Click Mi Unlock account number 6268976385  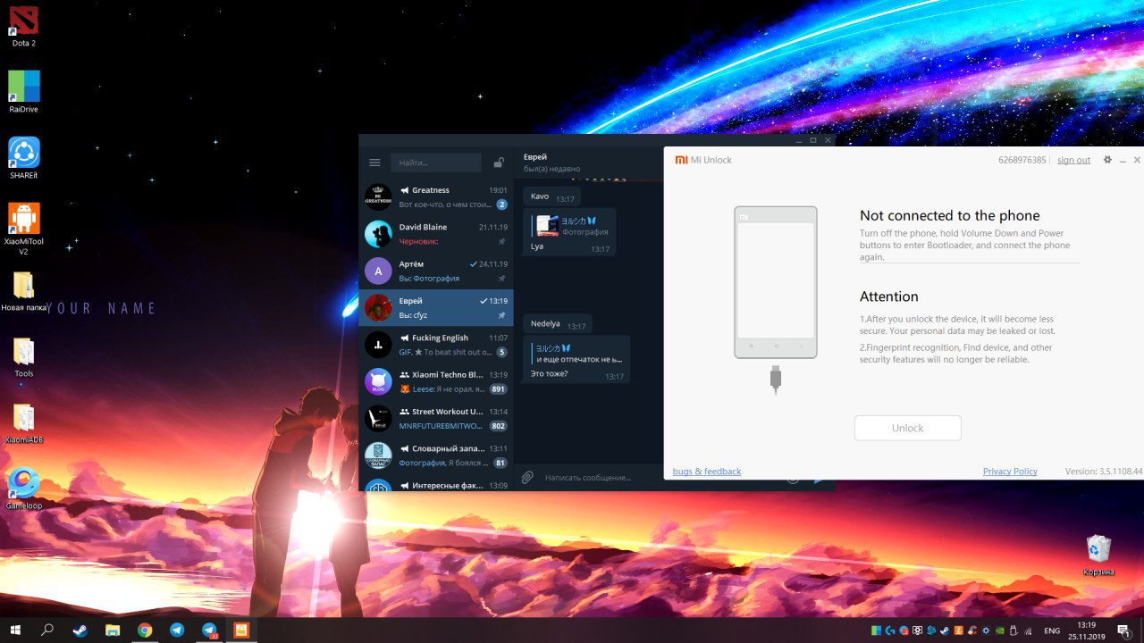pos(1022,160)
